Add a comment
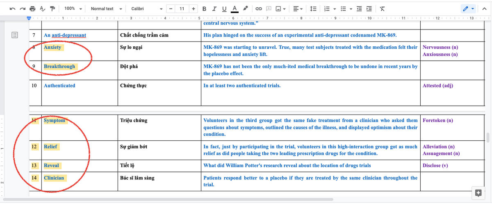Viewport: 492px width, 204px height. tap(269, 9)
